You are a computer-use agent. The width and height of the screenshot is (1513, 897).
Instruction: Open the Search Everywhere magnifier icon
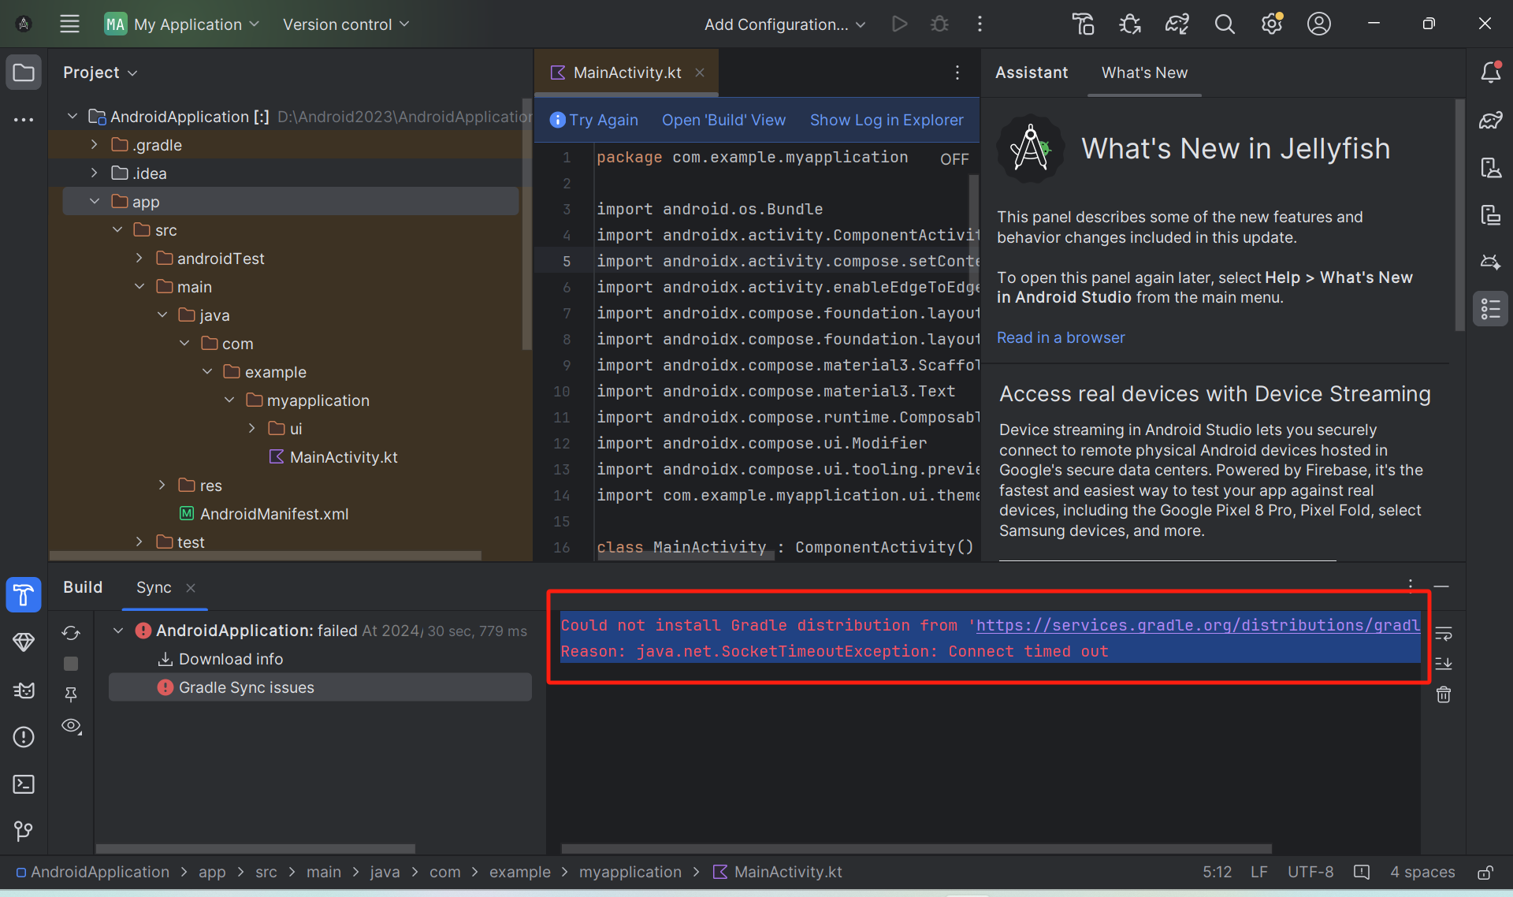(x=1225, y=24)
